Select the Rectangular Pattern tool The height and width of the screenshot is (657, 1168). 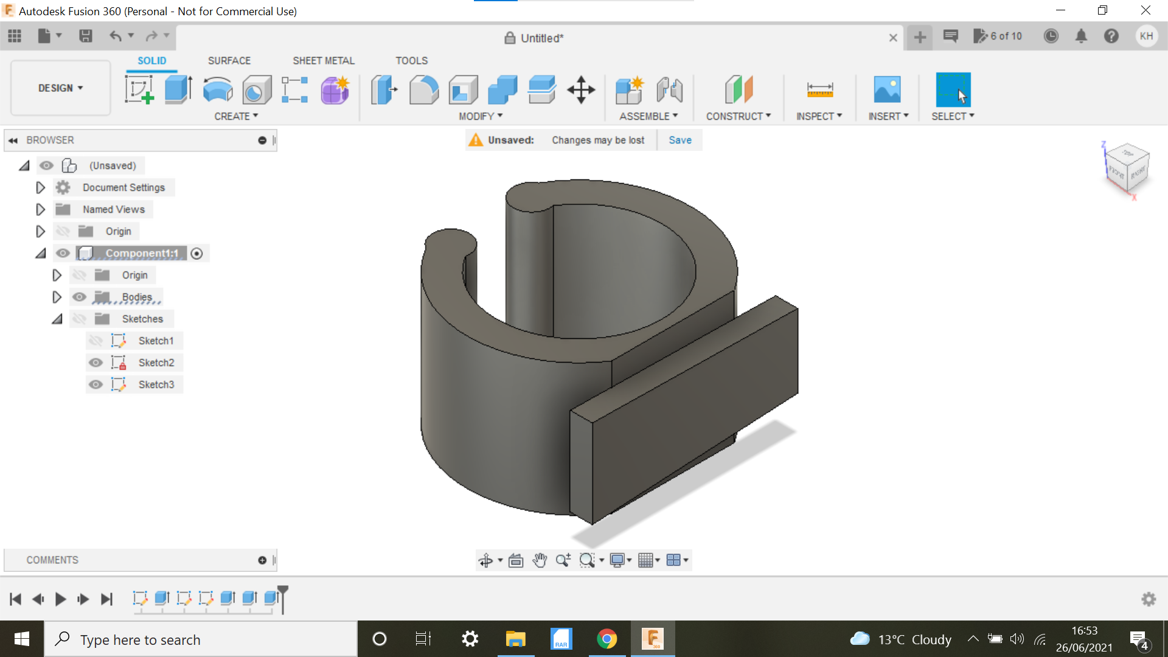tap(295, 89)
